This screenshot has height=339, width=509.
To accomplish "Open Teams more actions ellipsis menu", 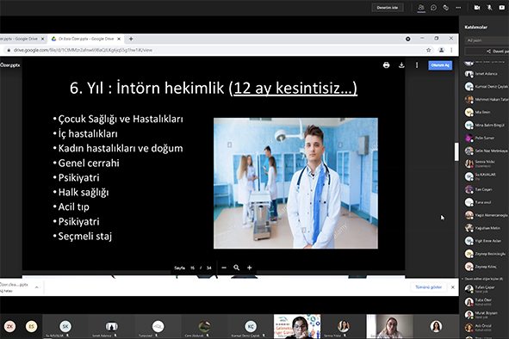I will (x=458, y=8).
